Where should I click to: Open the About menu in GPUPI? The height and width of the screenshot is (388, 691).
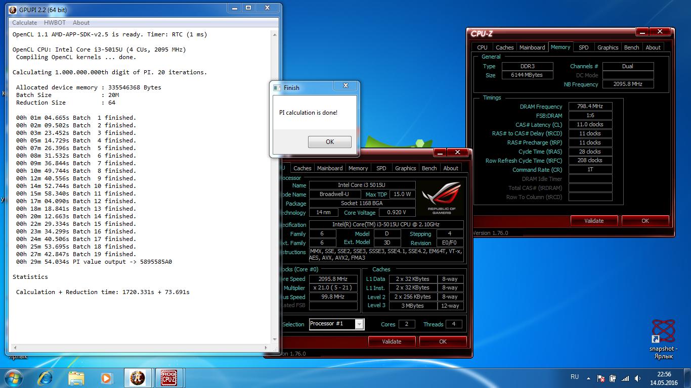click(x=81, y=23)
